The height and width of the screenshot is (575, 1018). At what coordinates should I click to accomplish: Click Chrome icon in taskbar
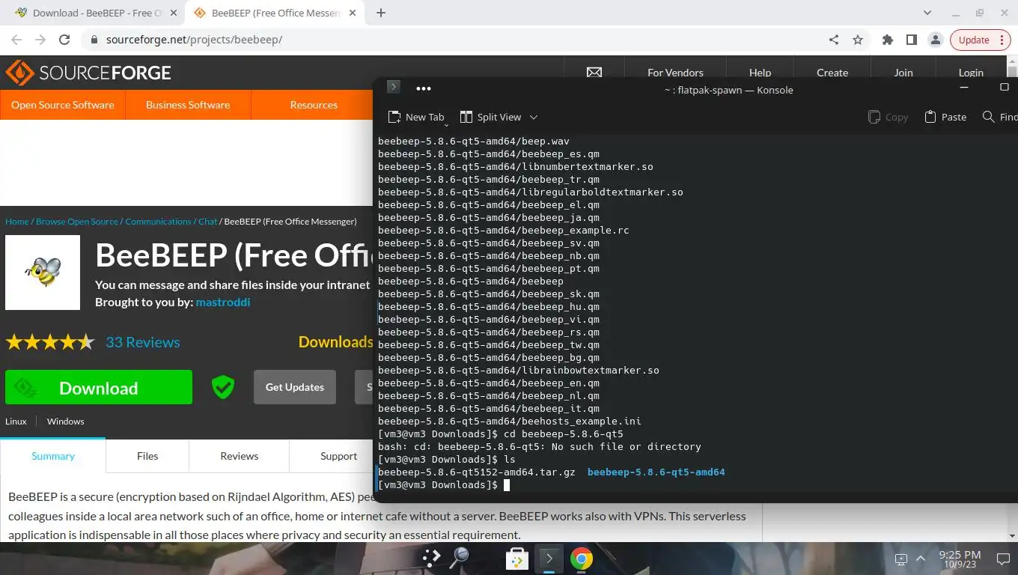click(581, 559)
